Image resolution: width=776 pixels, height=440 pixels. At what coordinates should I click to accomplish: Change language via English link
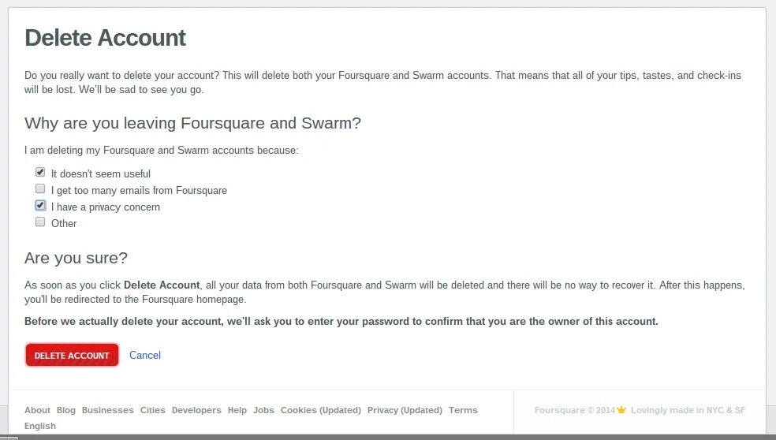pyautogui.click(x=40, y=426)
